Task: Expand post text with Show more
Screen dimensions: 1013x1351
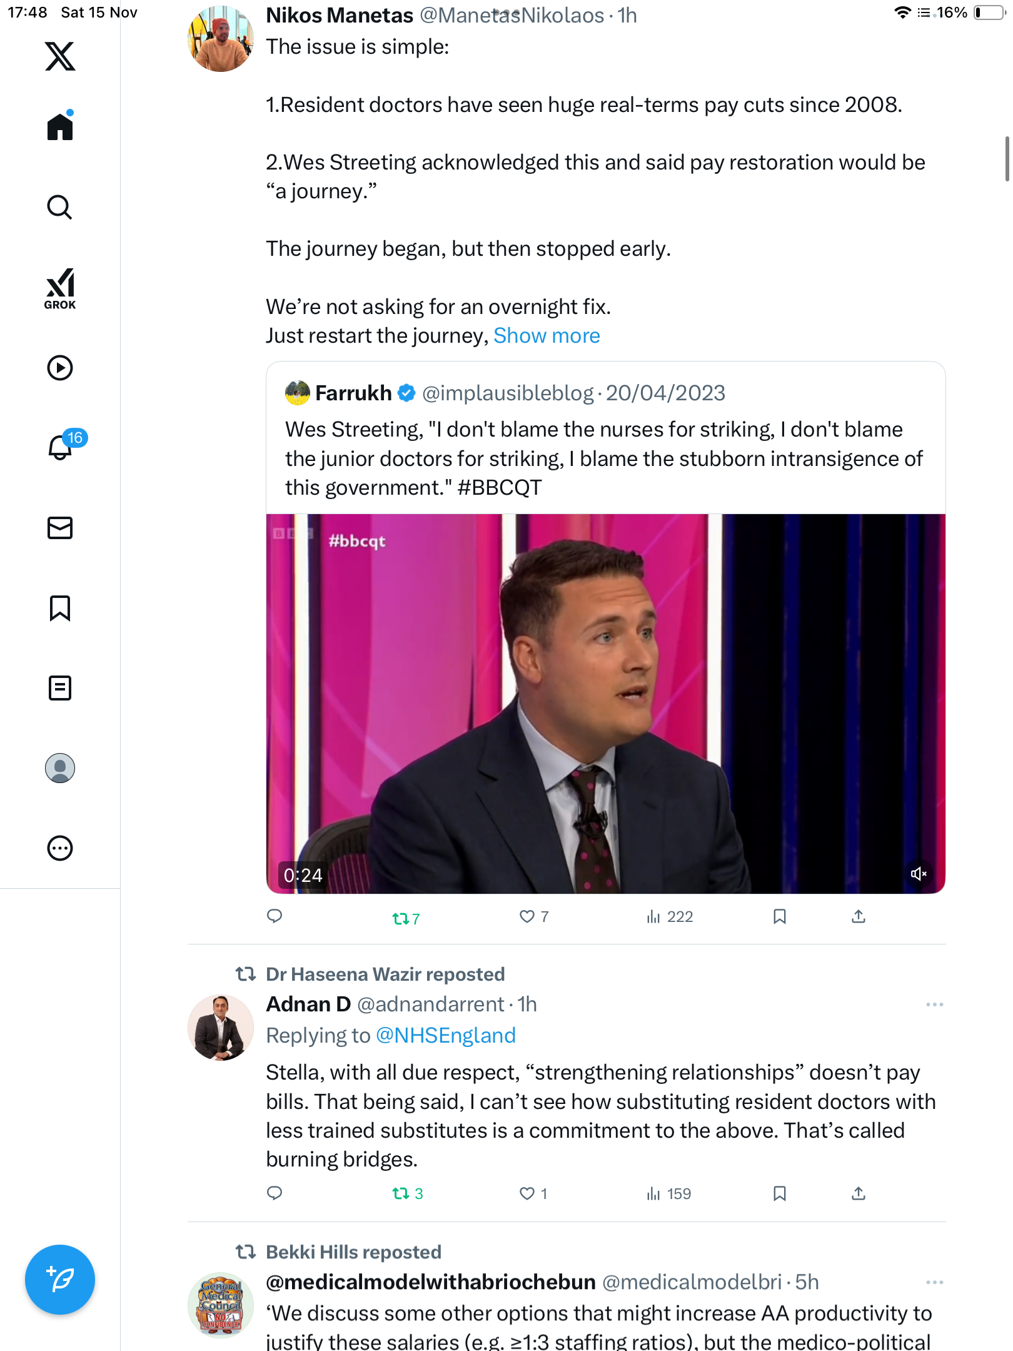Action: pos(547,336)
